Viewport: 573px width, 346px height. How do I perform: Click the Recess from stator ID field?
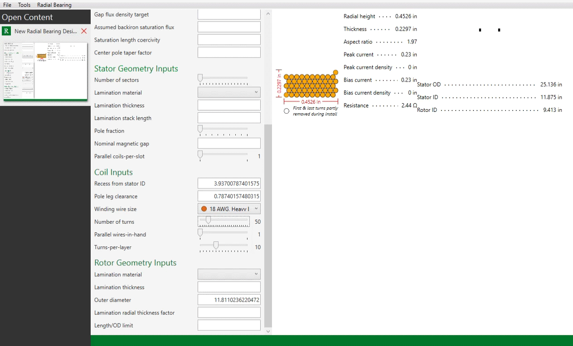[229, 183]
